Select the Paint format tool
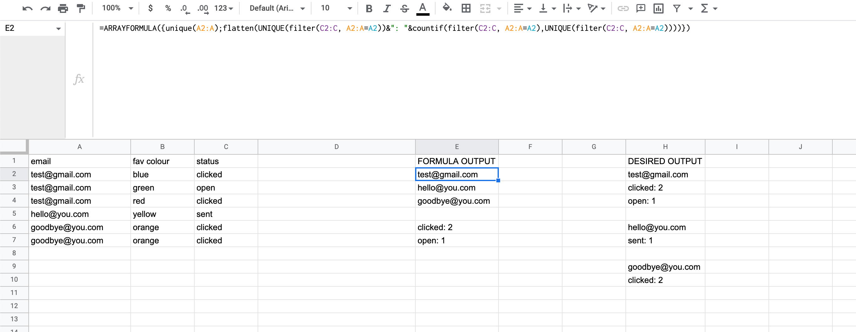 coord(81,8)
